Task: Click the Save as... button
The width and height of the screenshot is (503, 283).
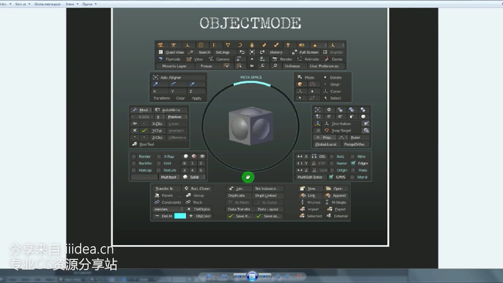Action: (x=268, y=216)
